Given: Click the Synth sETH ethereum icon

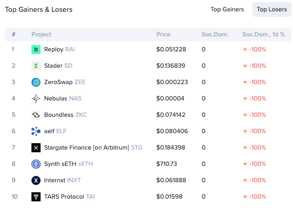Looking at the screenshot, I should click(x=36, y=164).
